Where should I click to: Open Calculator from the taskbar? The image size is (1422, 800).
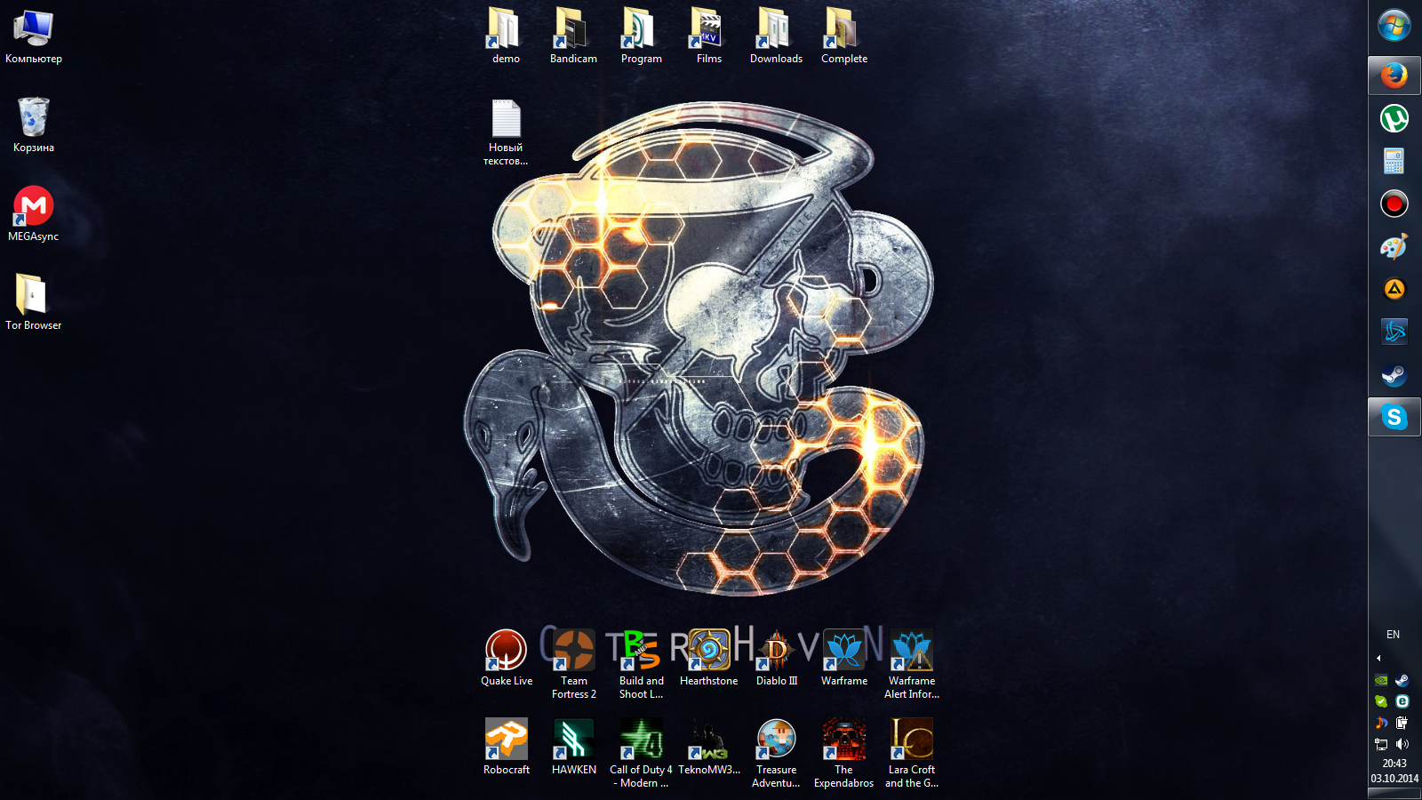(x=1394, y=161)
